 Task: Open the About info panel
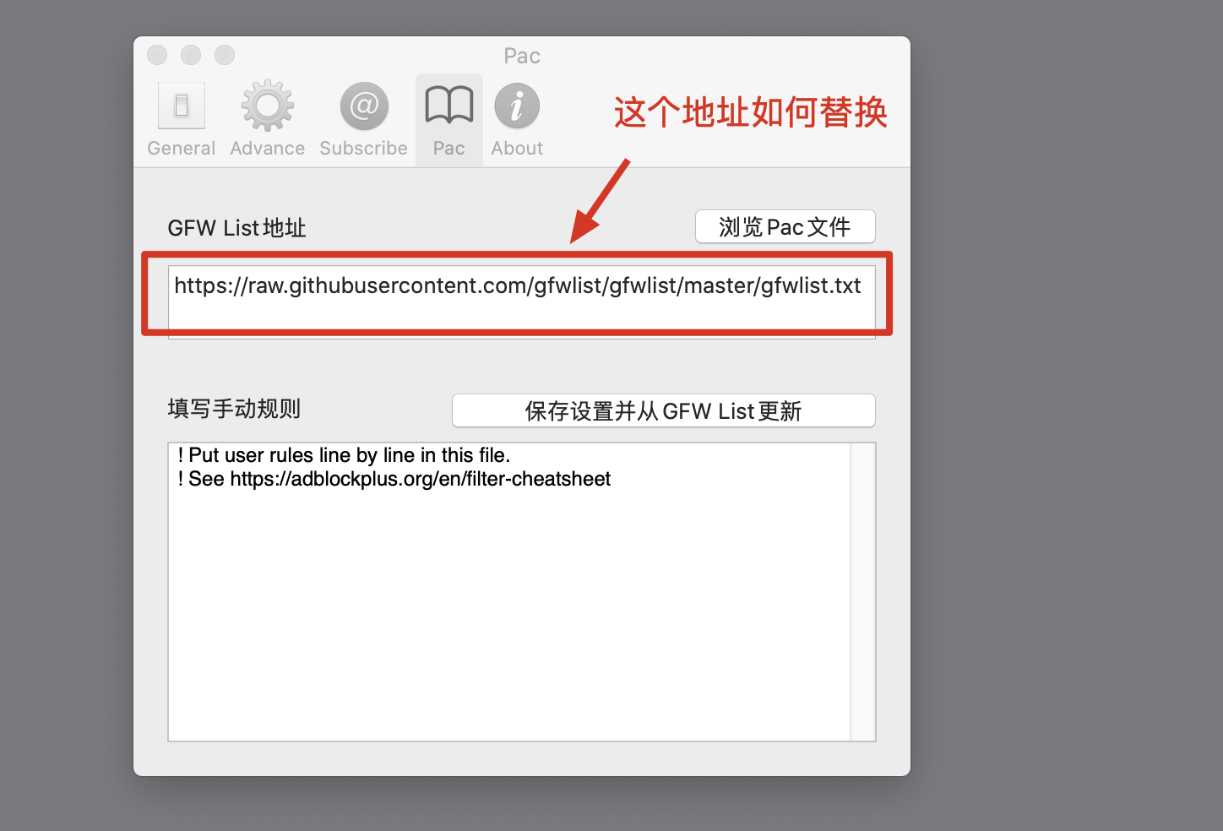tap(516, 106)
